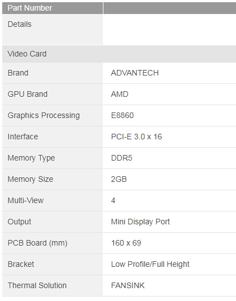
Task: Click the AMD value cell
Action: [169, 95]
